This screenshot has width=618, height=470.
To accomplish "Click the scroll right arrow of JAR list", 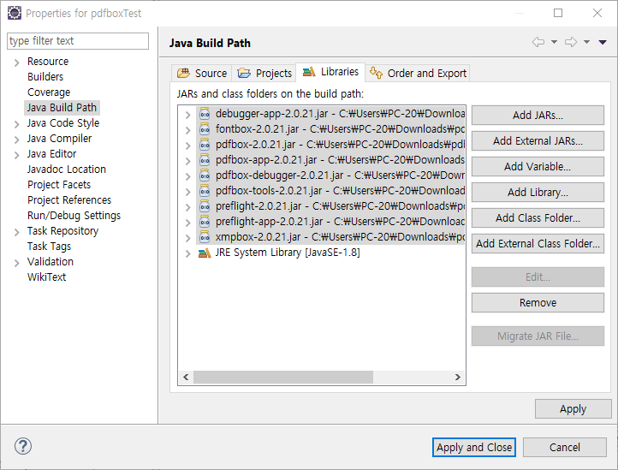I will [458, 377].
